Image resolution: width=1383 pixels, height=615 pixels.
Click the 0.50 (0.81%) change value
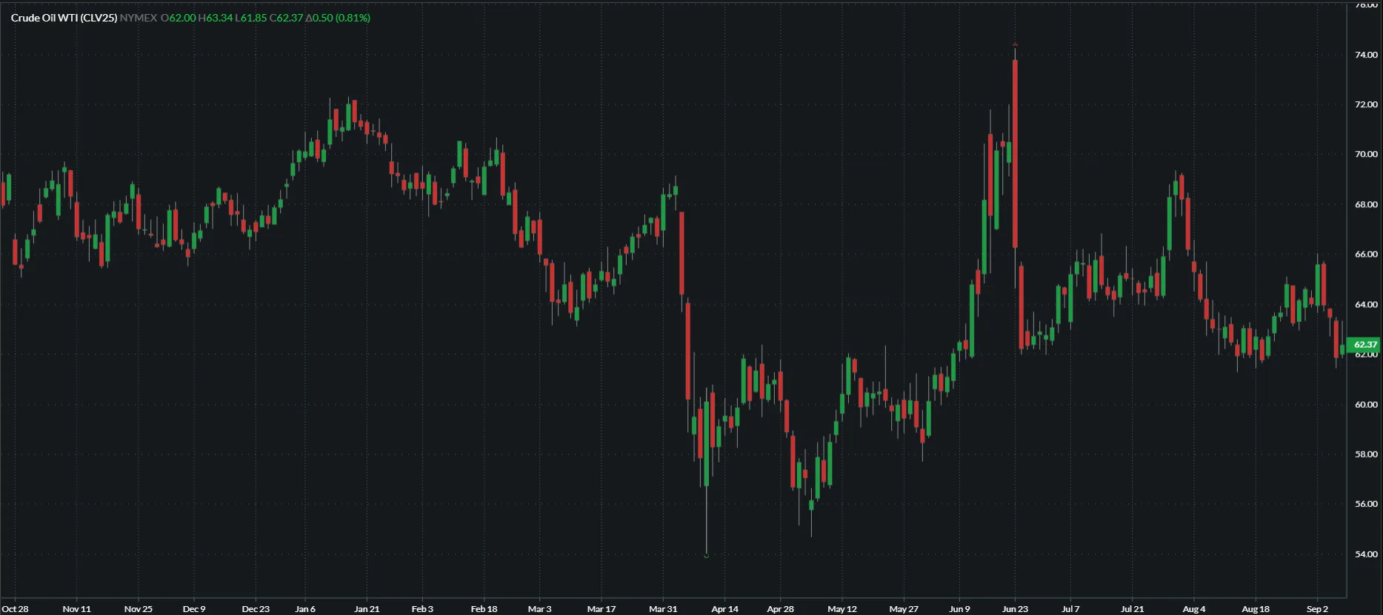(x=338, y=18)
